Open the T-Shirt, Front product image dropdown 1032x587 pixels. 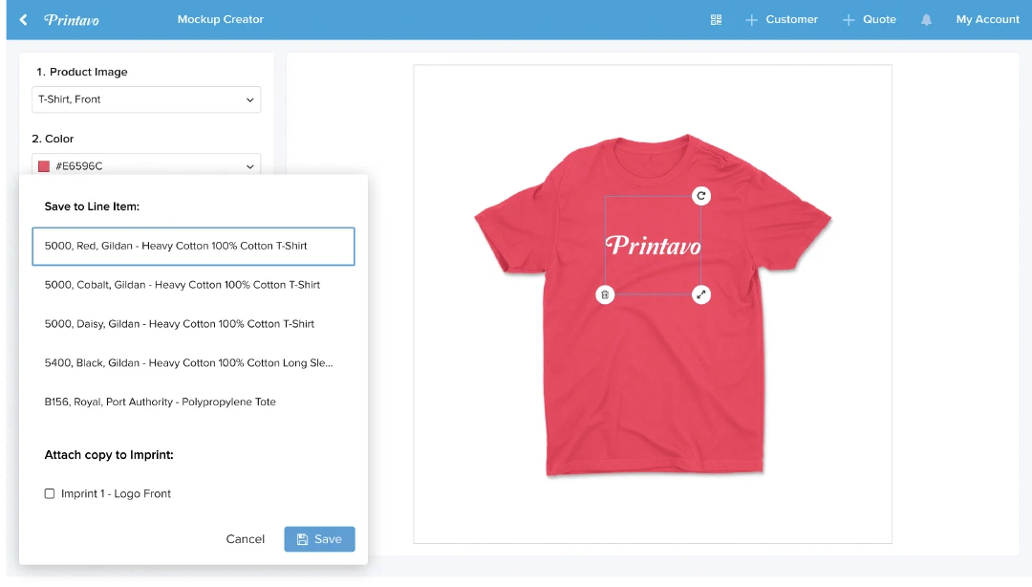click(x=146, y=99)
